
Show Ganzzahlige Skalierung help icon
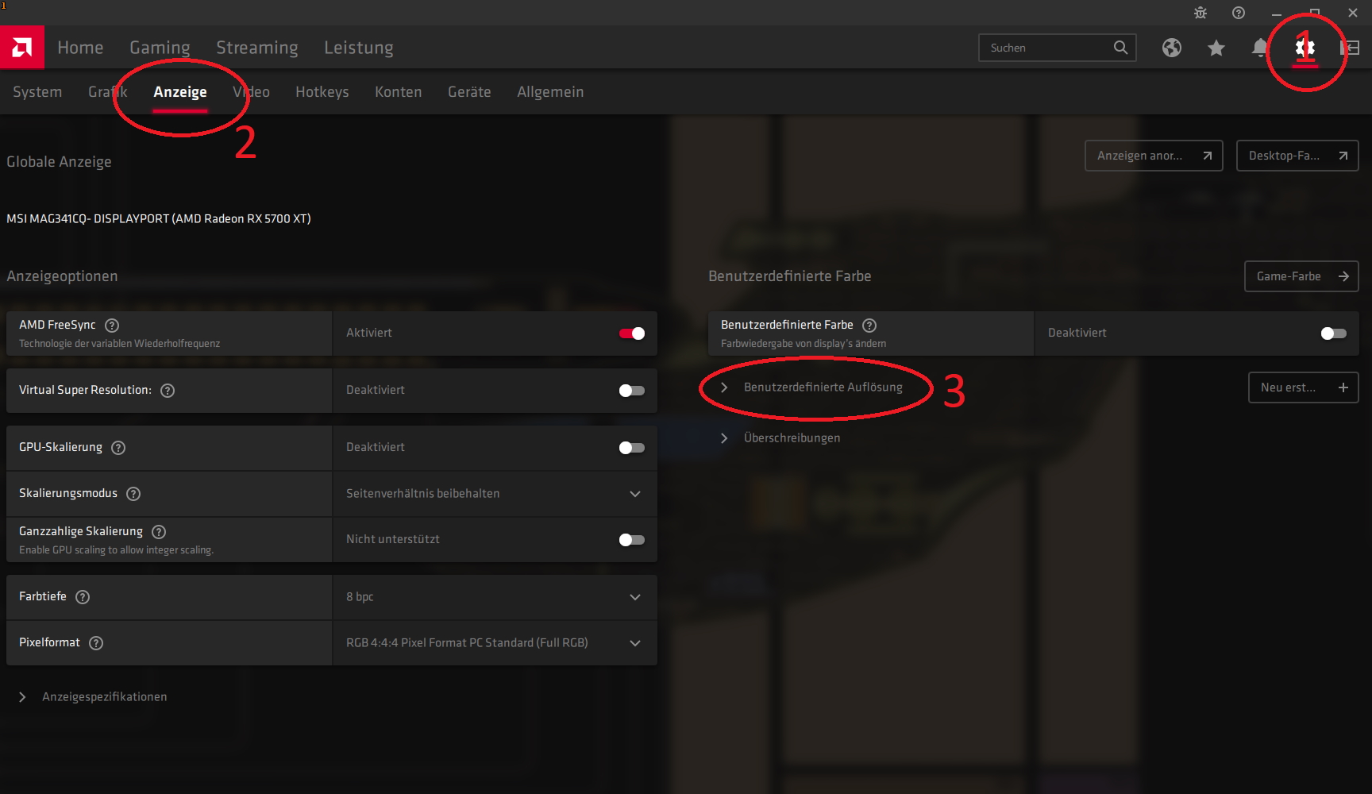click(x=159, y=531)
